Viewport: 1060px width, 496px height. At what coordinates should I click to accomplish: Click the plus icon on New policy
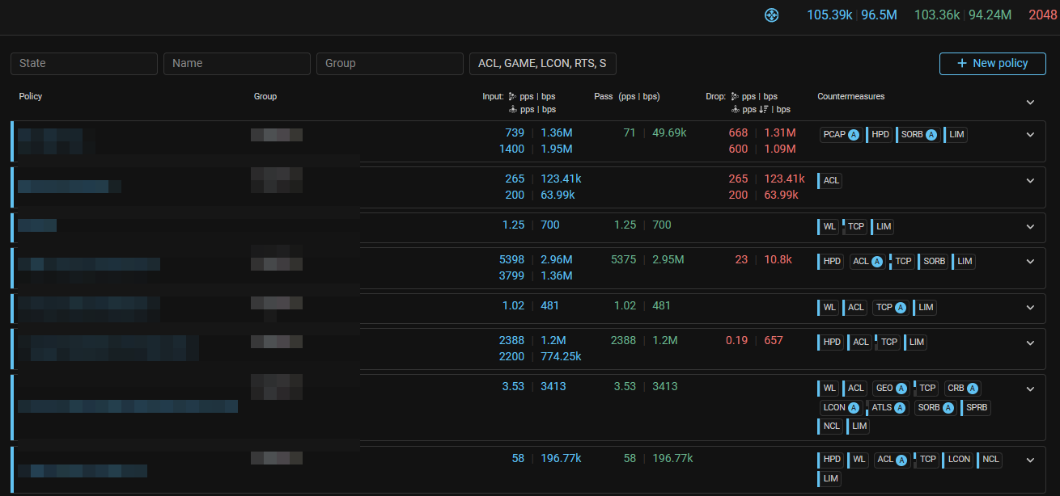961,64
